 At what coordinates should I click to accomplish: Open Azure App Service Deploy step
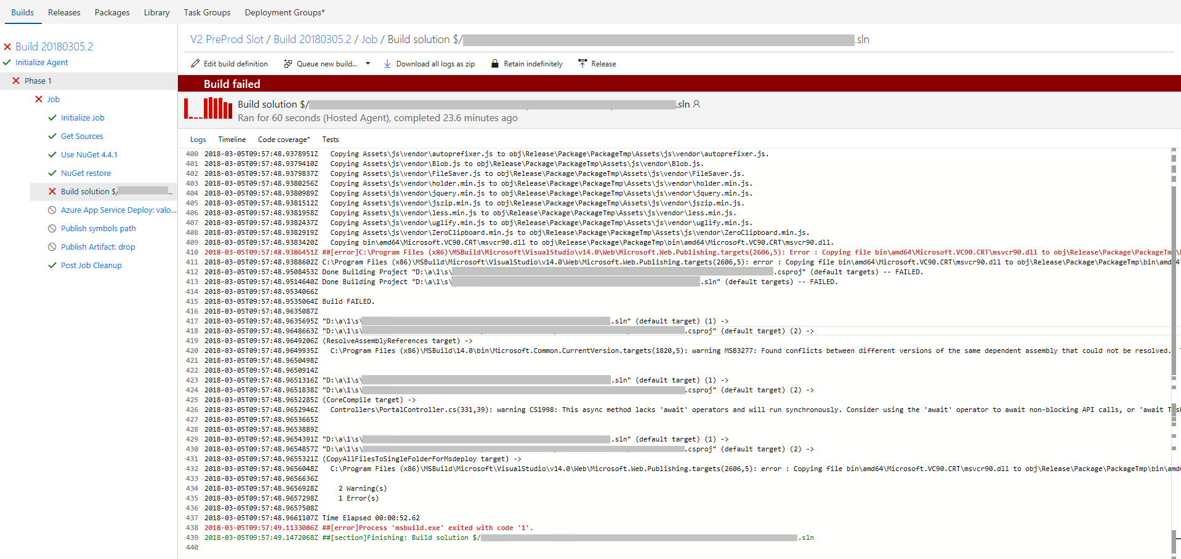[x=118, y=210]
